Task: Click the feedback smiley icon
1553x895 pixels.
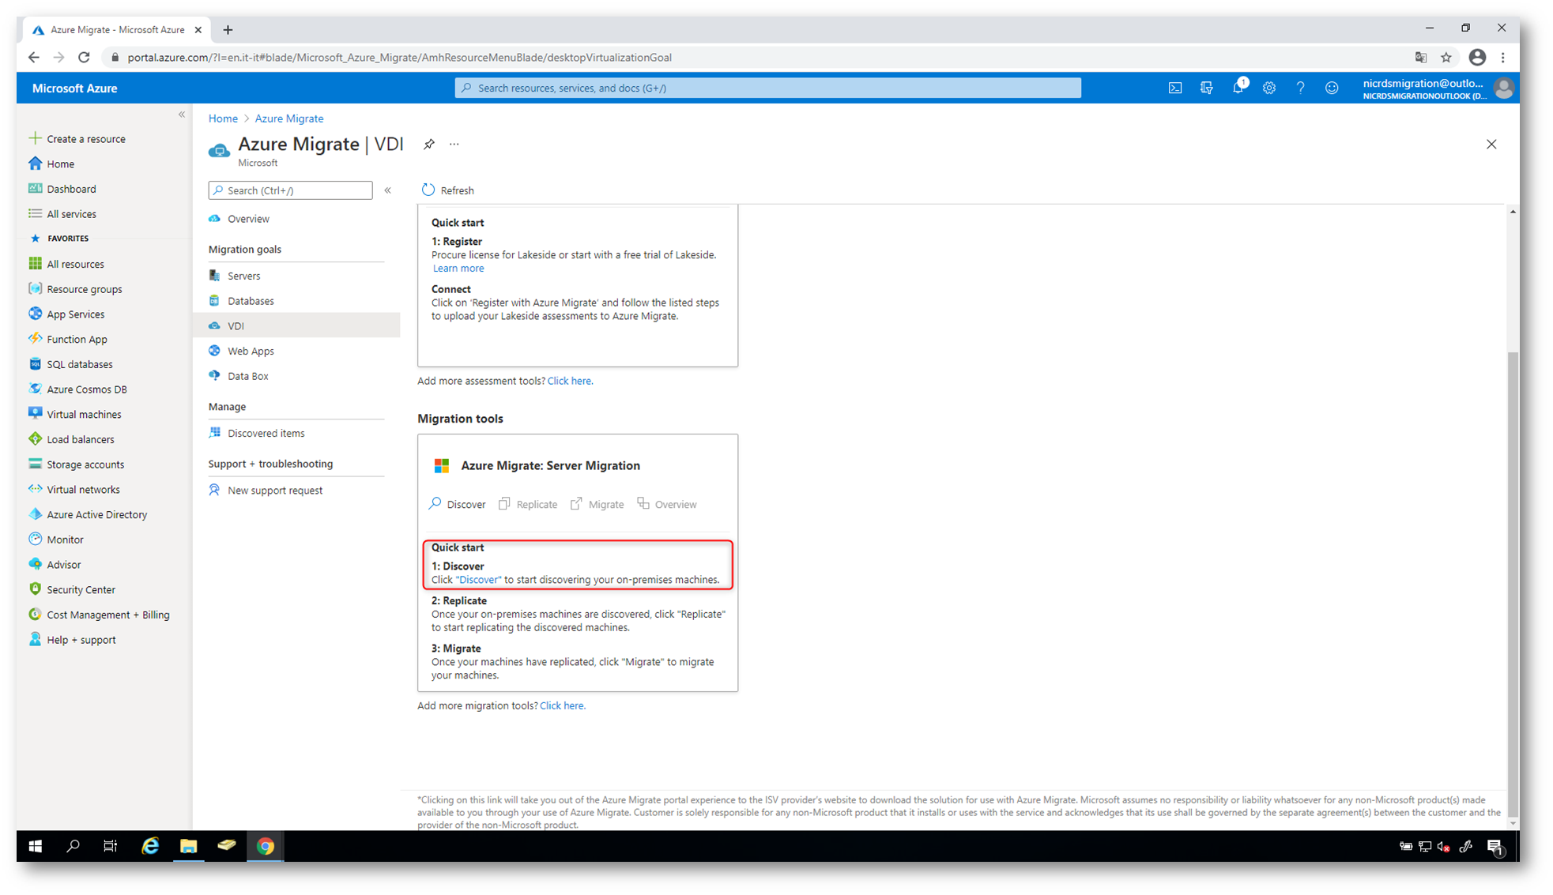Action: coord(1332,88)
